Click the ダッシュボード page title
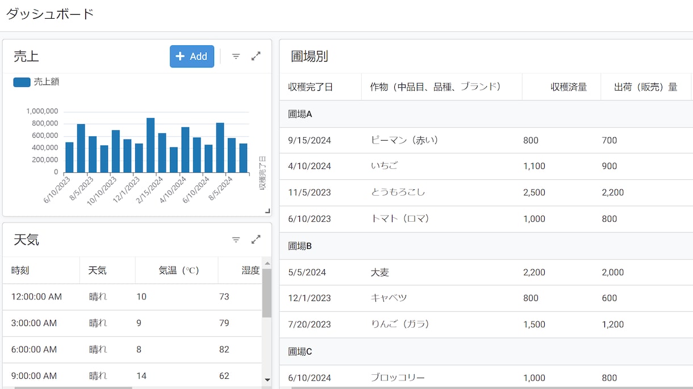Viewport: 693px width, 389px height. tap(50, 14)
